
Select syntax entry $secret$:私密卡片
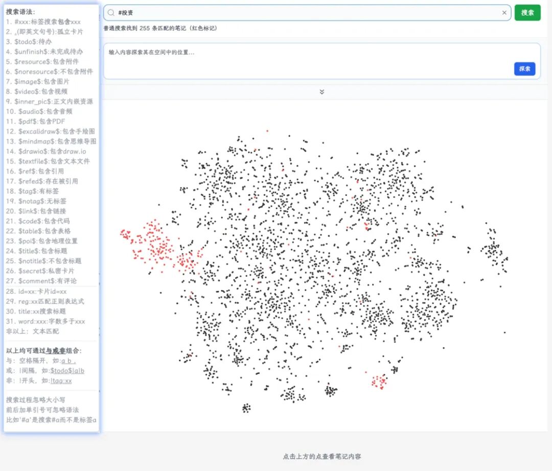[40, 271]
